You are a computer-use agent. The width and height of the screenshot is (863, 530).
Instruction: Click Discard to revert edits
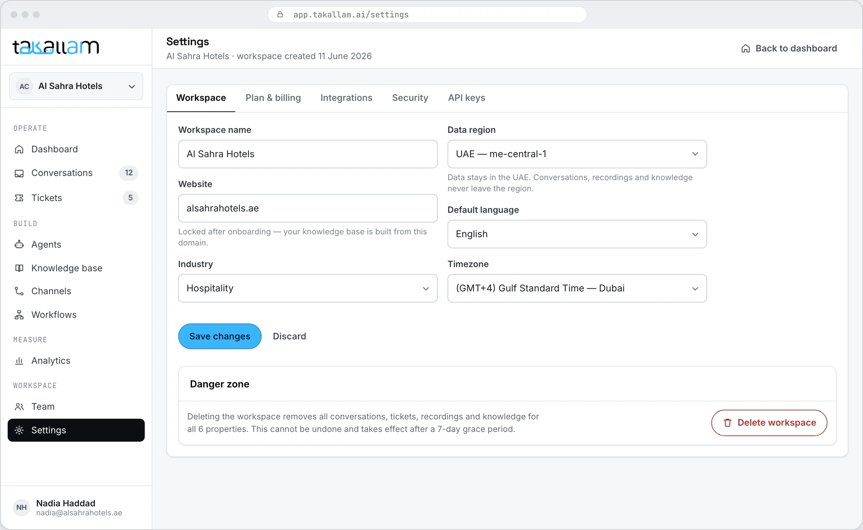pyautogui.click(x=289, y=336)
